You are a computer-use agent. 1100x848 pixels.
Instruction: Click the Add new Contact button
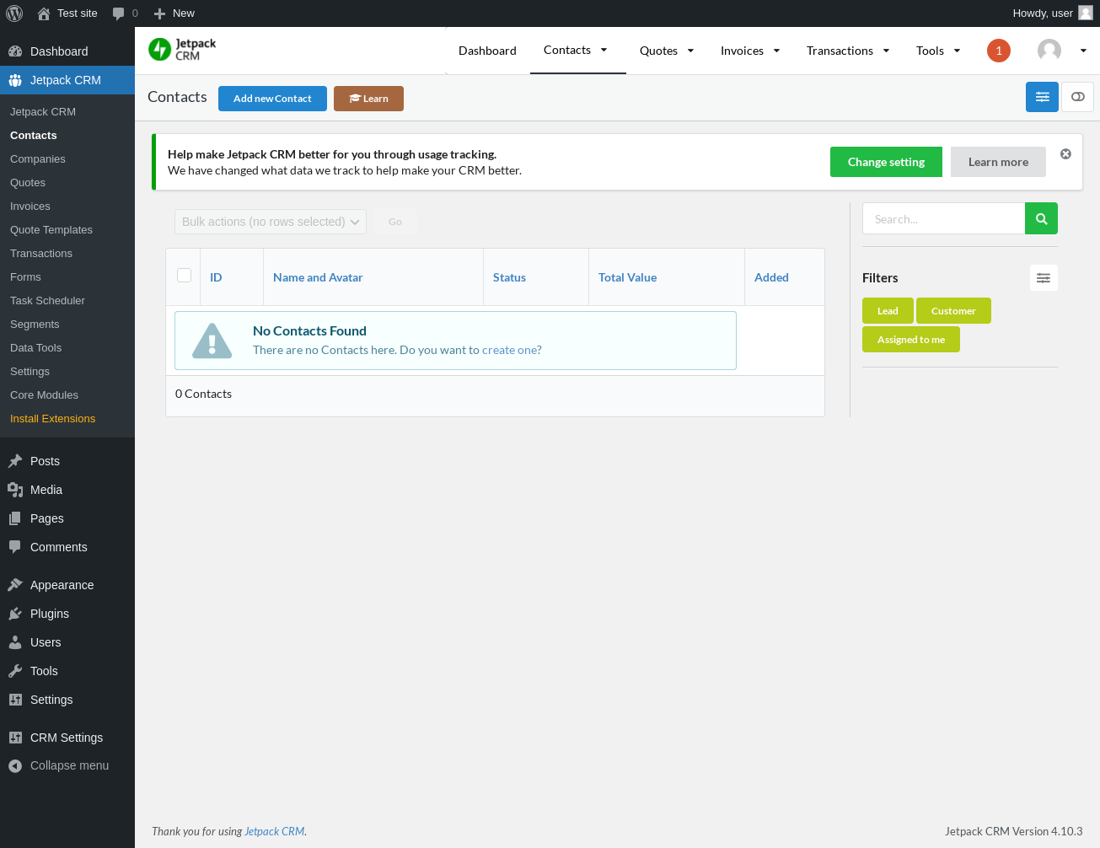[272, 99]
